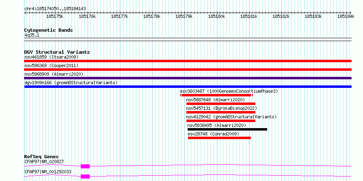Viewport: 363px width, 181px height.
Task: Click the nsv5838495 (Almarri2020) label
Action: tap(217, 125)
